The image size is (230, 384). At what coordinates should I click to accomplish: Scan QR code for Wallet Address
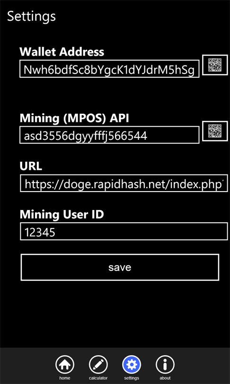click(215, 65)
